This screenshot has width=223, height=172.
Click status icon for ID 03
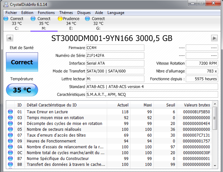point(10,117)
